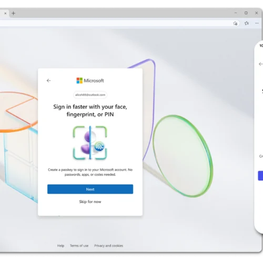Open browser Settings and more menu

pos(257,23)
